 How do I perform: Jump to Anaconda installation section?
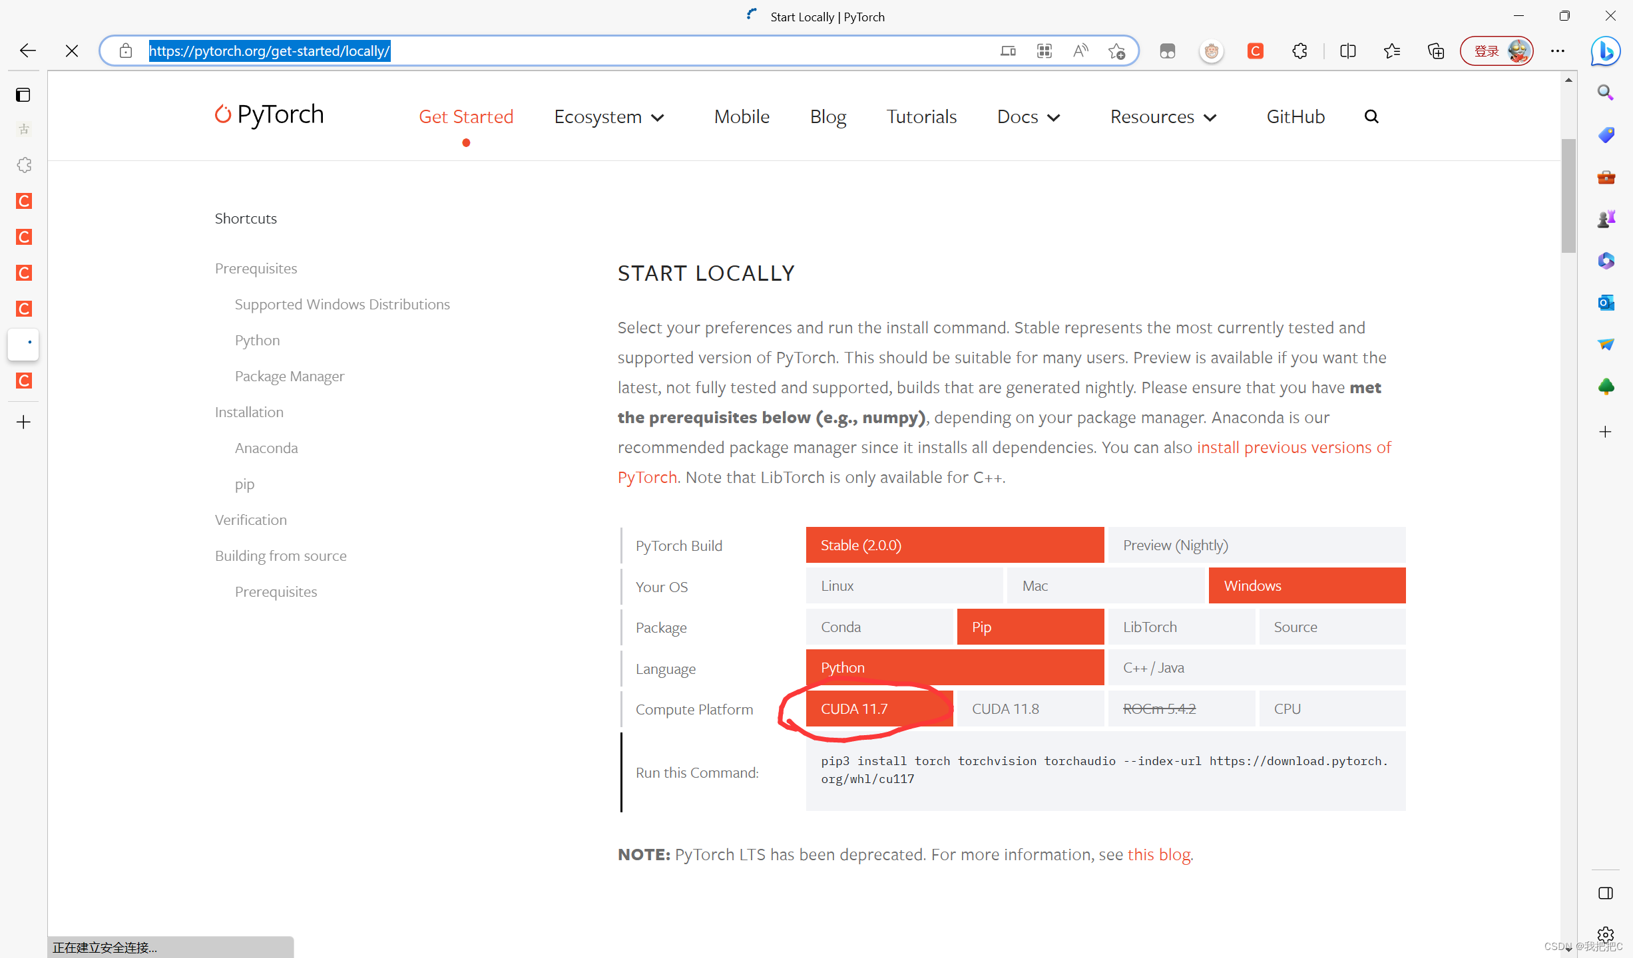click(266, 448)
